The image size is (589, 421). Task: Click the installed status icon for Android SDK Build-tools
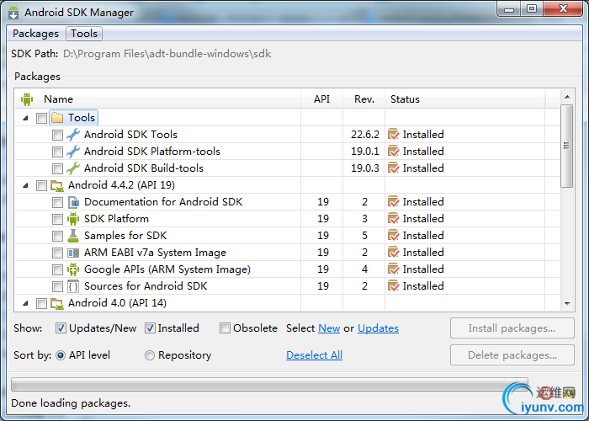pos(393,168)
